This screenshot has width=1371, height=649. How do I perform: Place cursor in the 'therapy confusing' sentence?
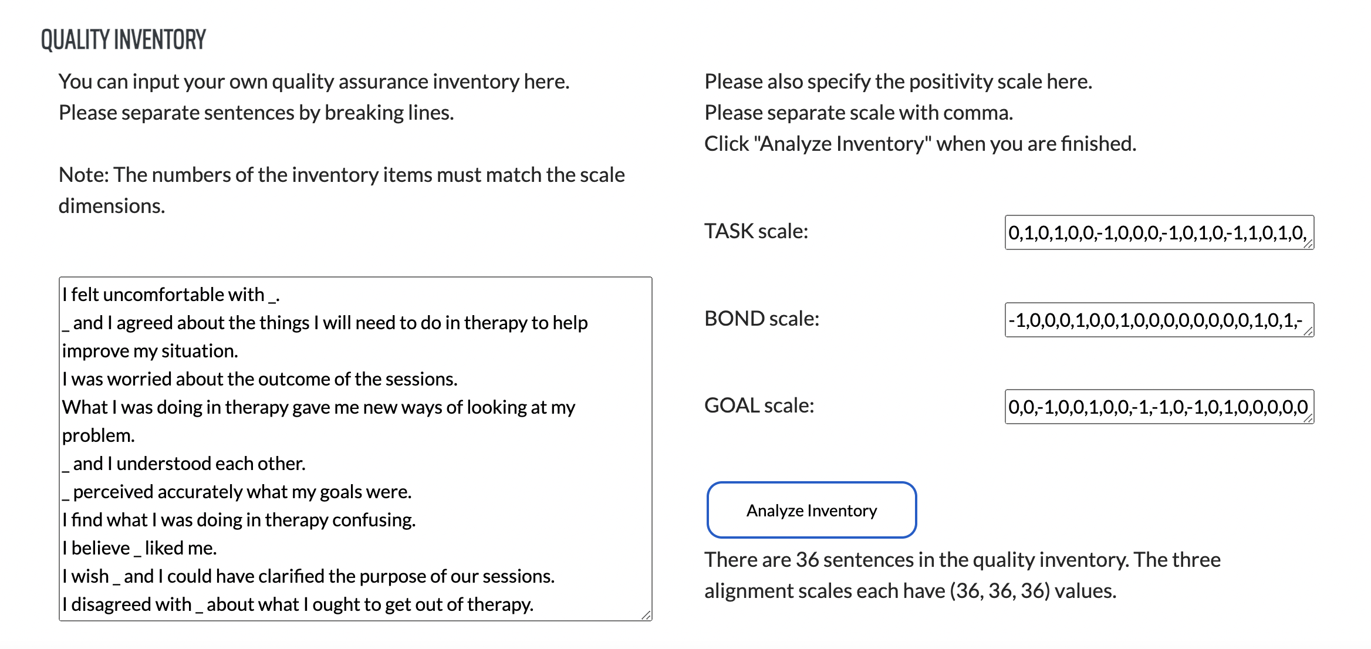click(x=239, y=520)
